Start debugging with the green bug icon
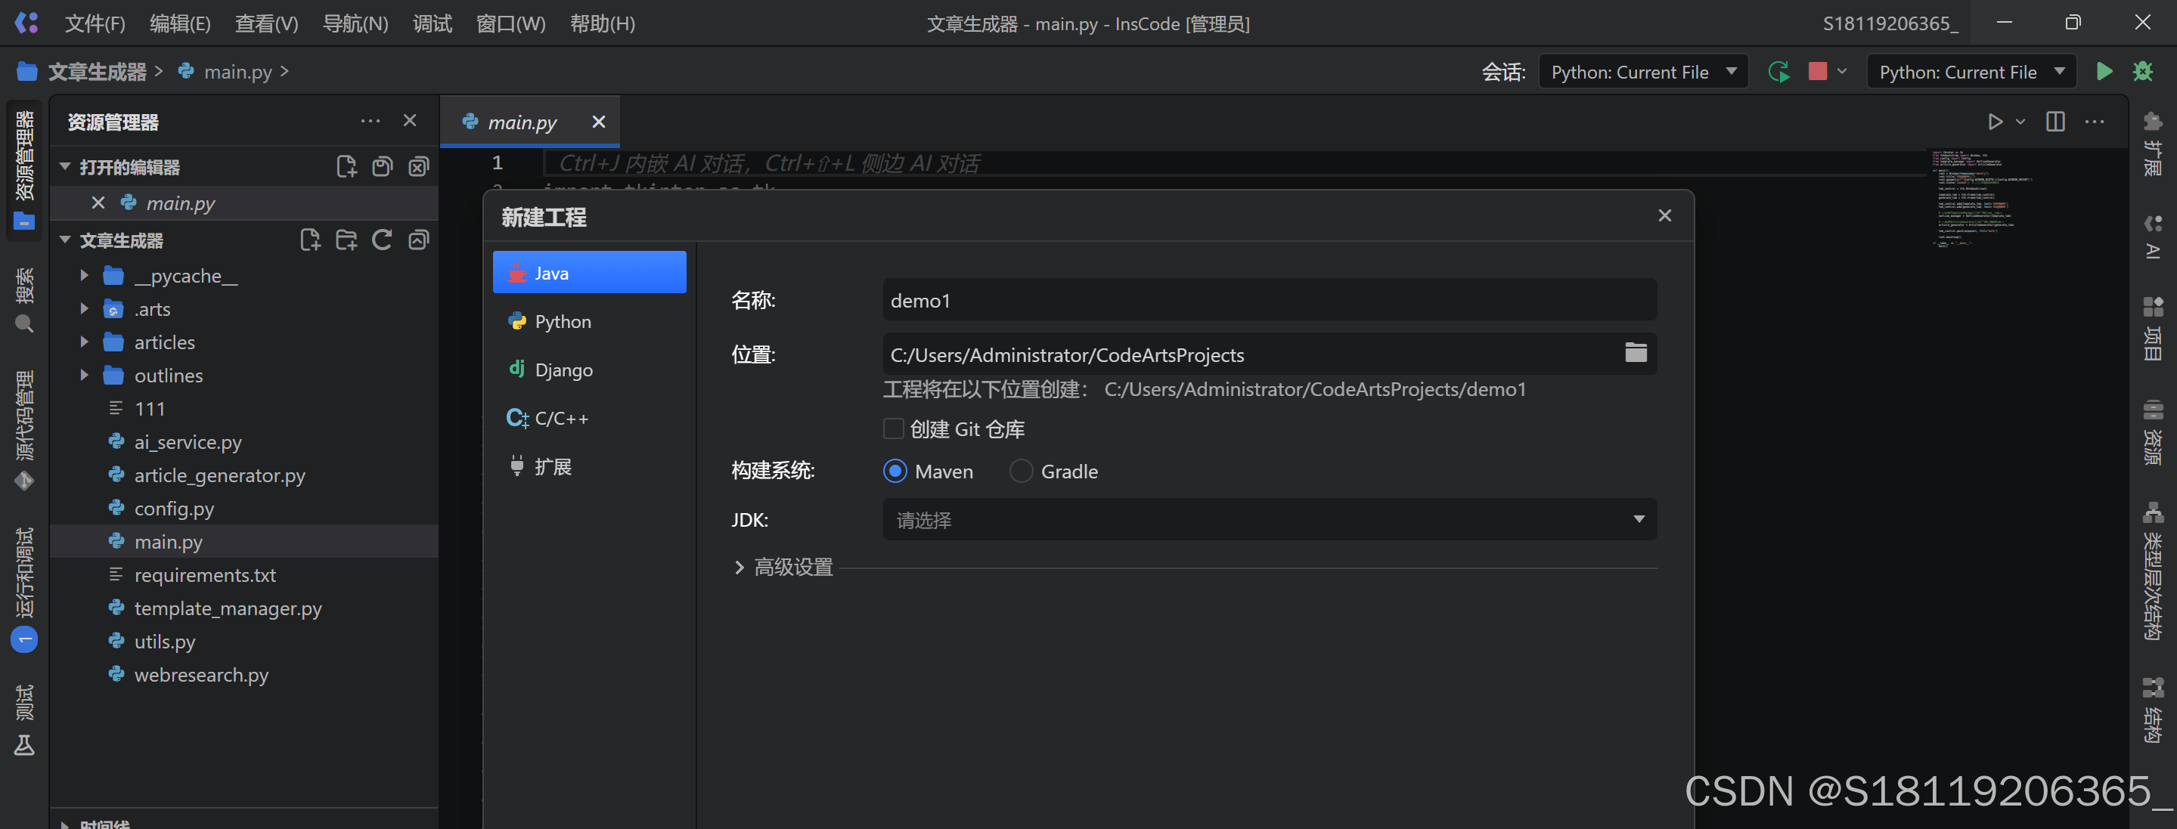Screen dimensions: 2177x829 pos(2144,72)
